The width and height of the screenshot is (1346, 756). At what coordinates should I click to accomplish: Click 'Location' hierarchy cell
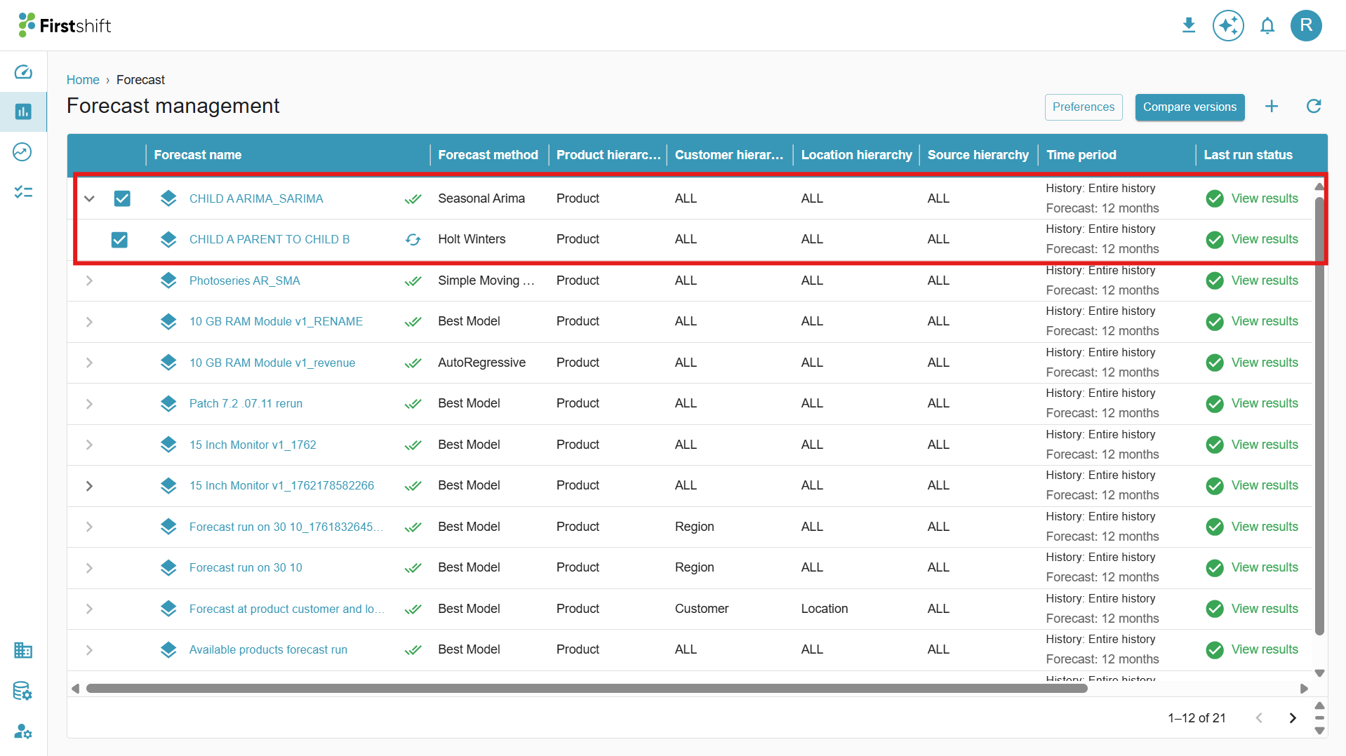[x=825, y=609]
